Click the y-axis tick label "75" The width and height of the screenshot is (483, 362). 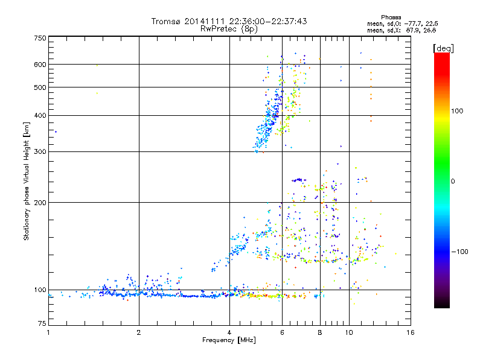(x=42, y=323)
